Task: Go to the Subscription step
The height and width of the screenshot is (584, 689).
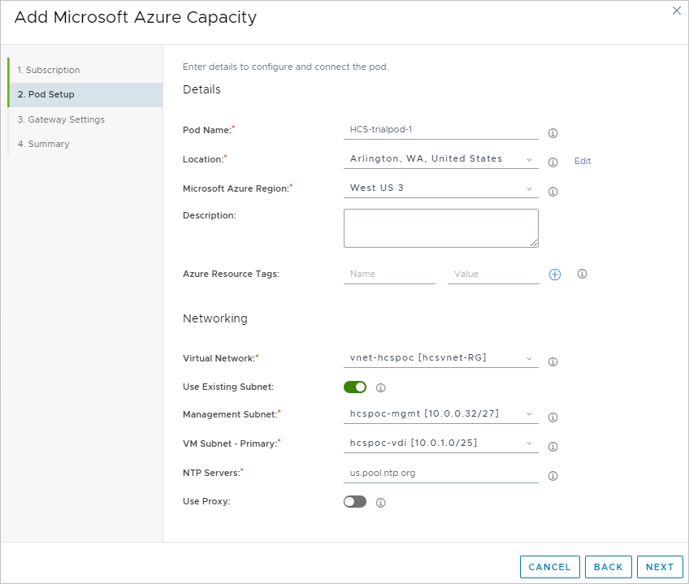Action: coord(85,70)
